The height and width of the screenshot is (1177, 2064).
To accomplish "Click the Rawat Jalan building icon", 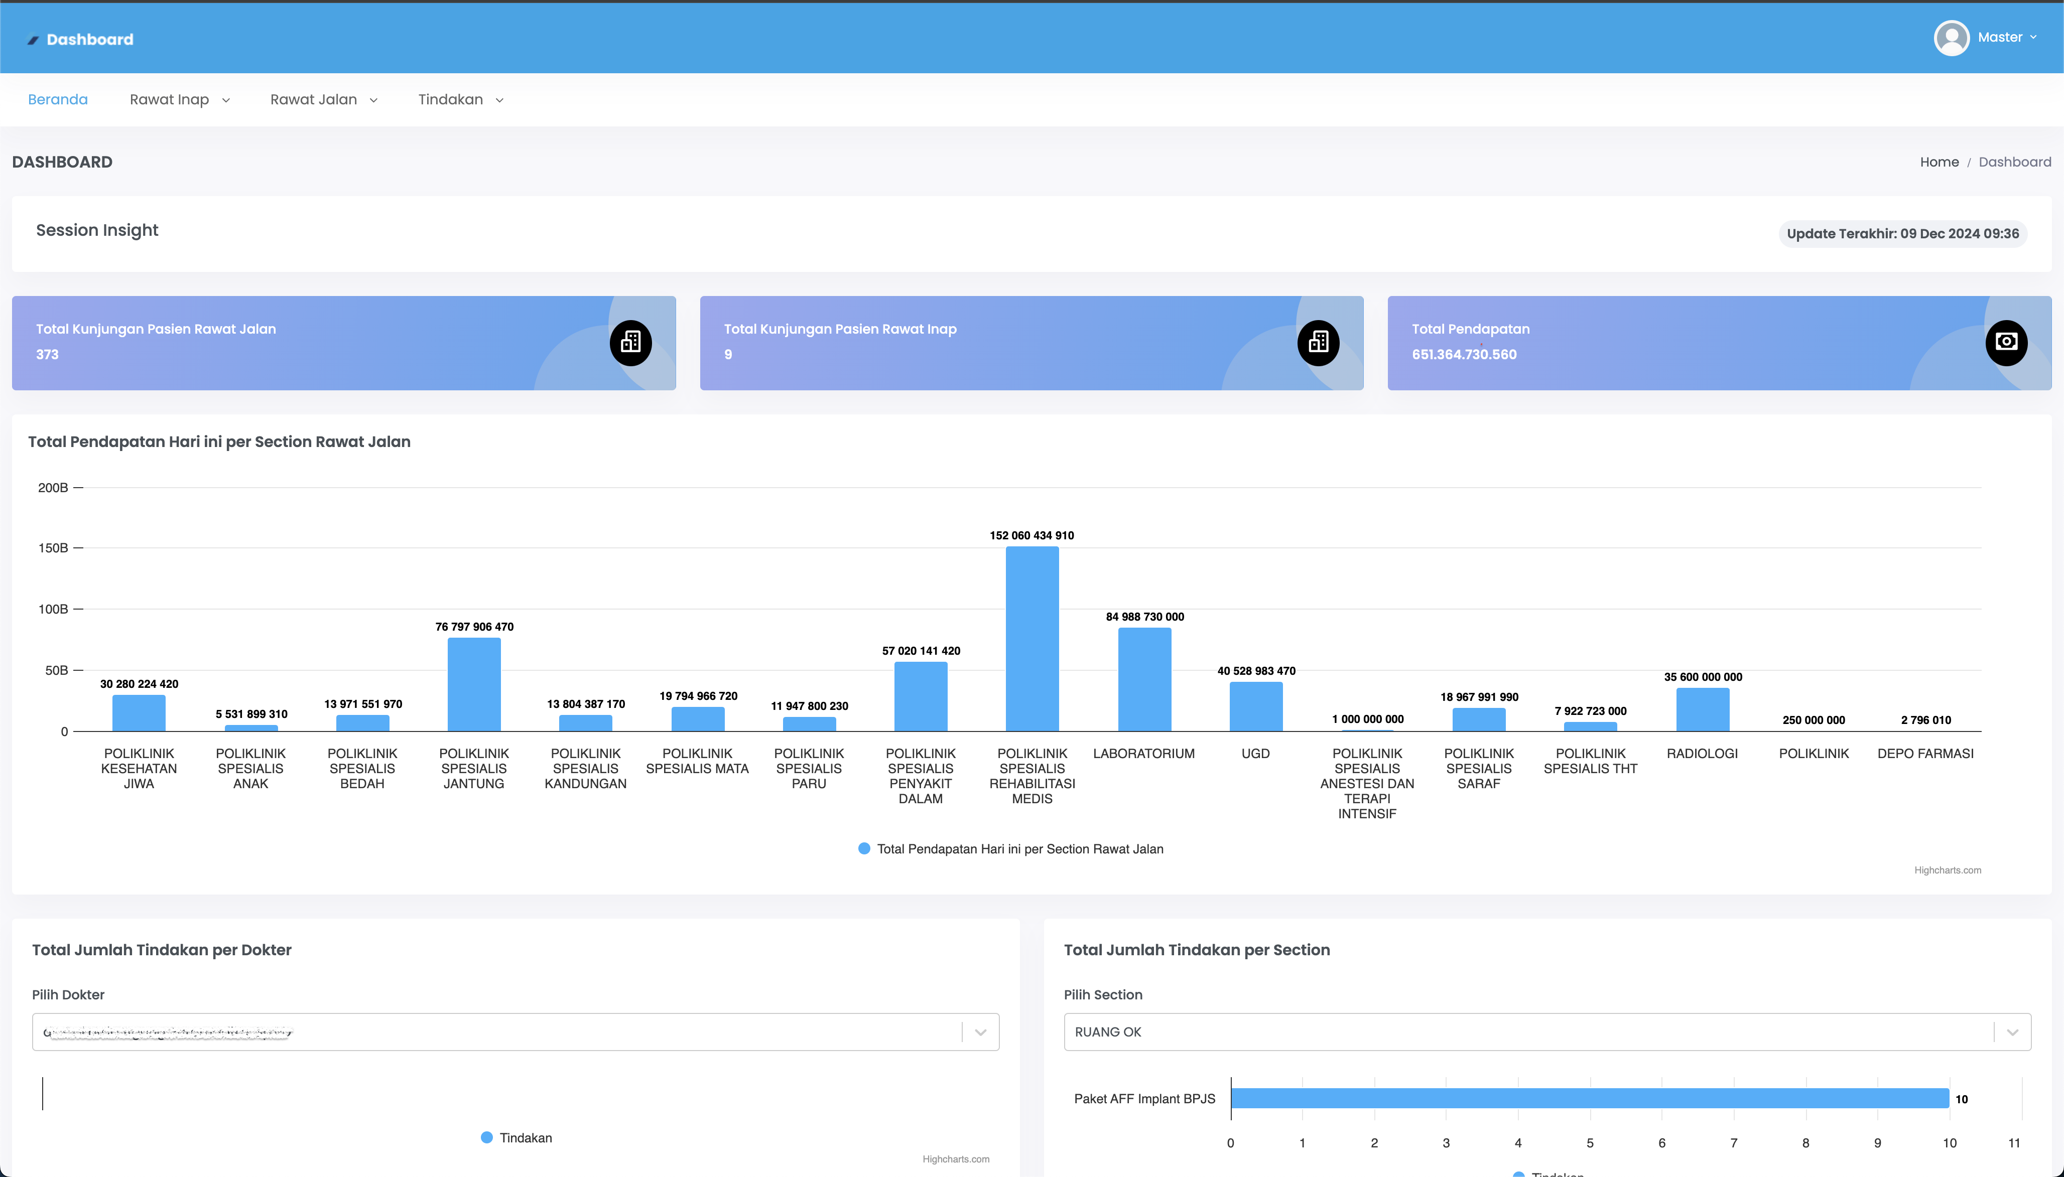I will [x=630, y=342].
